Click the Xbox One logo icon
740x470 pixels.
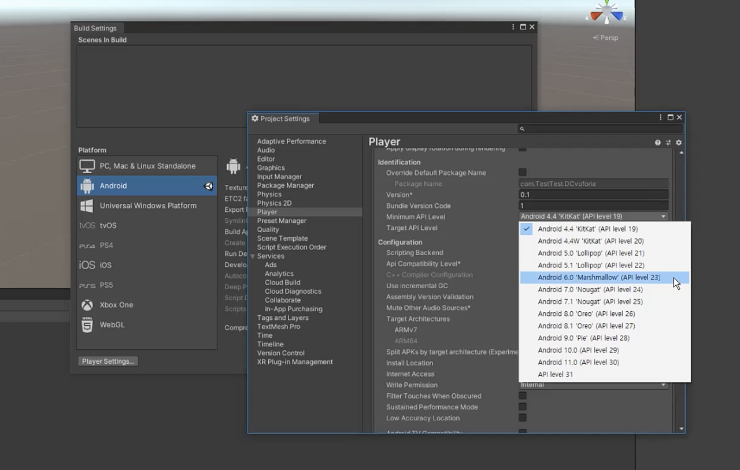(87, 305)
